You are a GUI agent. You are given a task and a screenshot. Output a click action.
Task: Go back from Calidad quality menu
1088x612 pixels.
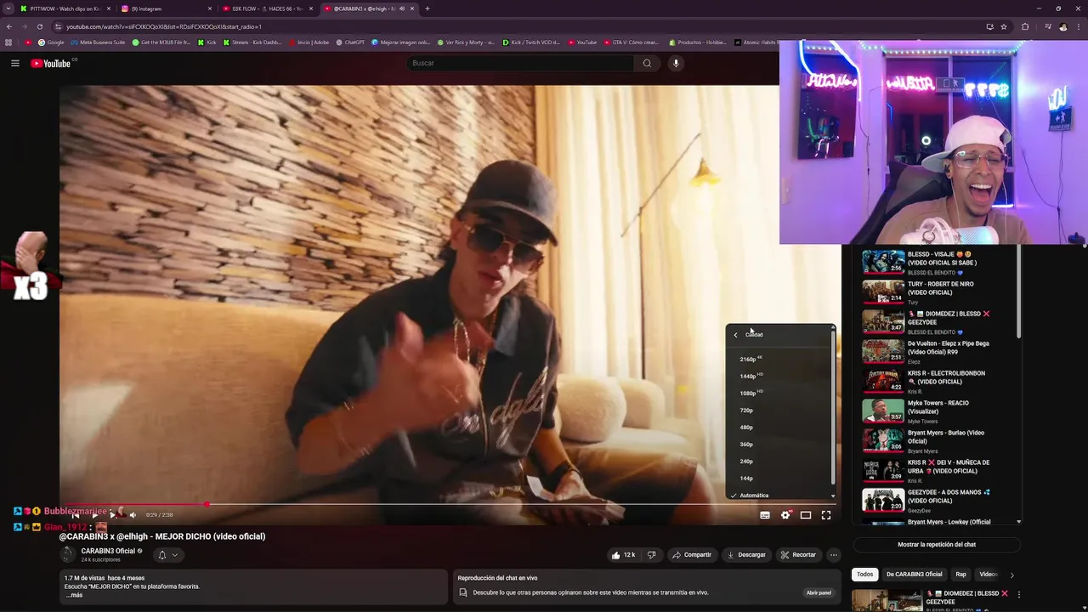coord(736,335)
